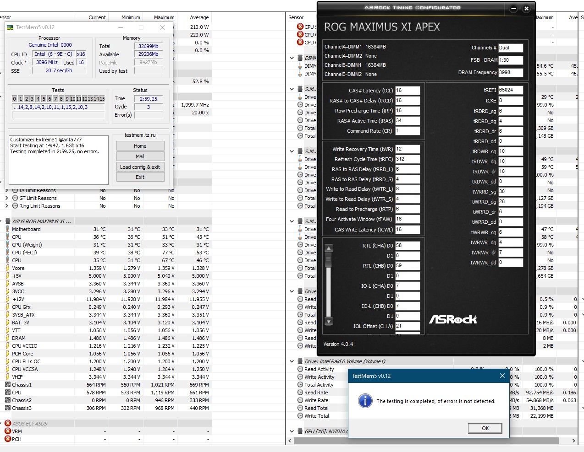584x452 pixels.
Task: Click the Refresh Cycle Time (tRFC) field
Action: point(408,159)
